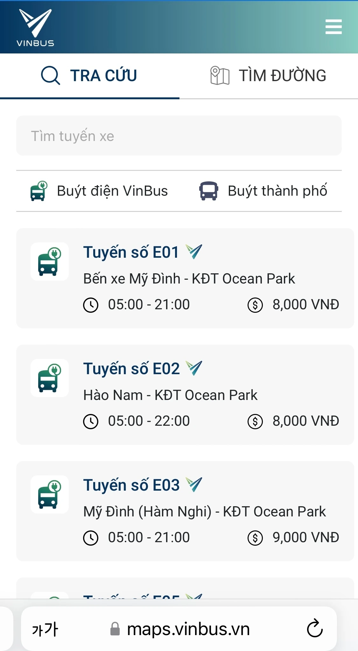The image size is (358, 651).
Task: Tap the E02 electric bus icon
Action: point(50,378)
